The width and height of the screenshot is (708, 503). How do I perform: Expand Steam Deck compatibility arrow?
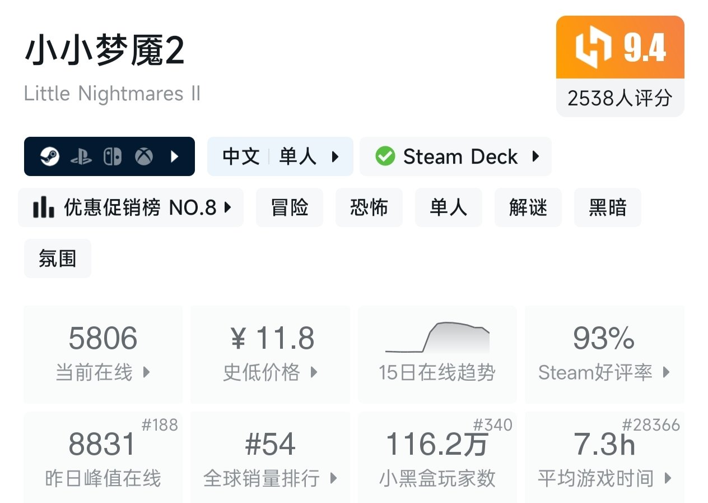[x=535, y=156]
